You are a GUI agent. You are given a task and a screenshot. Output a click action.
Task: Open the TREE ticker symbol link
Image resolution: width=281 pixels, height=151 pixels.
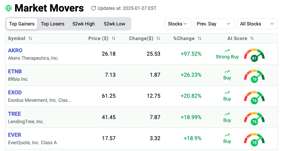point(15,114)
